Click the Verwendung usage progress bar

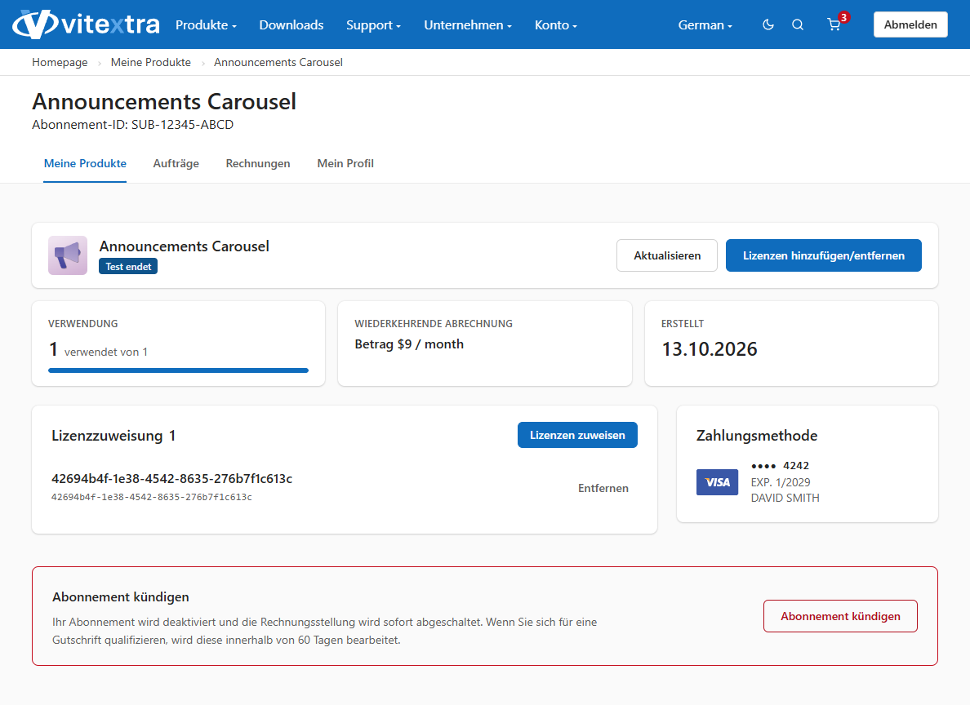coord(178,370)
